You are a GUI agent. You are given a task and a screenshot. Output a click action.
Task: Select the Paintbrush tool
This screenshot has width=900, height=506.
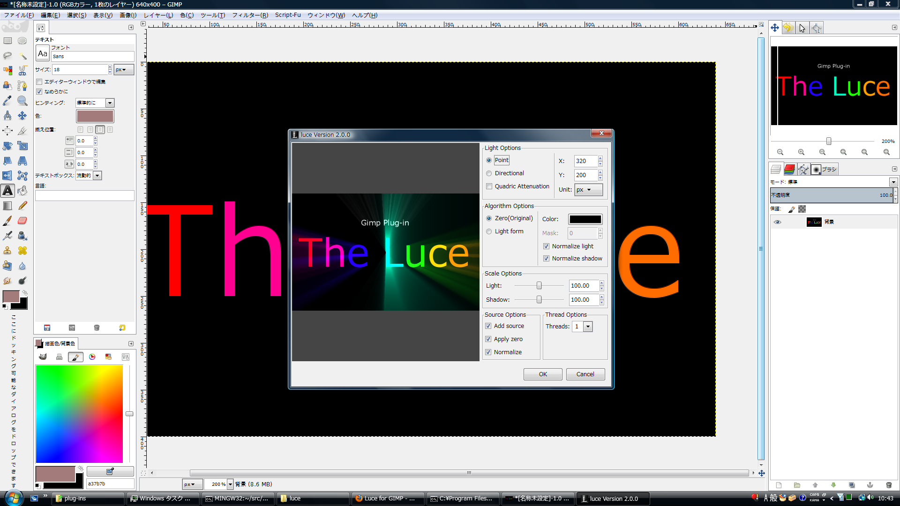(7, 221)
